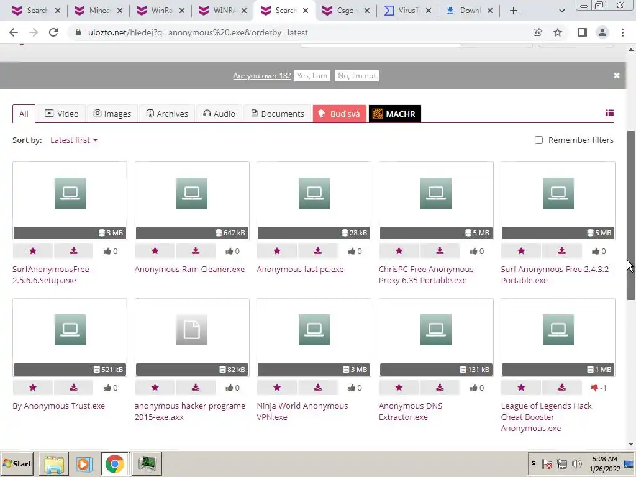The width and height of the screenshot is (636, 477).
Task: Star the Anonymous fast pc.exe file
Action: [x=277, y=251]
